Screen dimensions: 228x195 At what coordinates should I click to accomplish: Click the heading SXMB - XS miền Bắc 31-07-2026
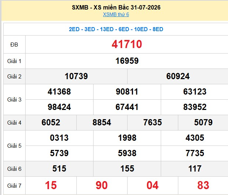[116, 7]
